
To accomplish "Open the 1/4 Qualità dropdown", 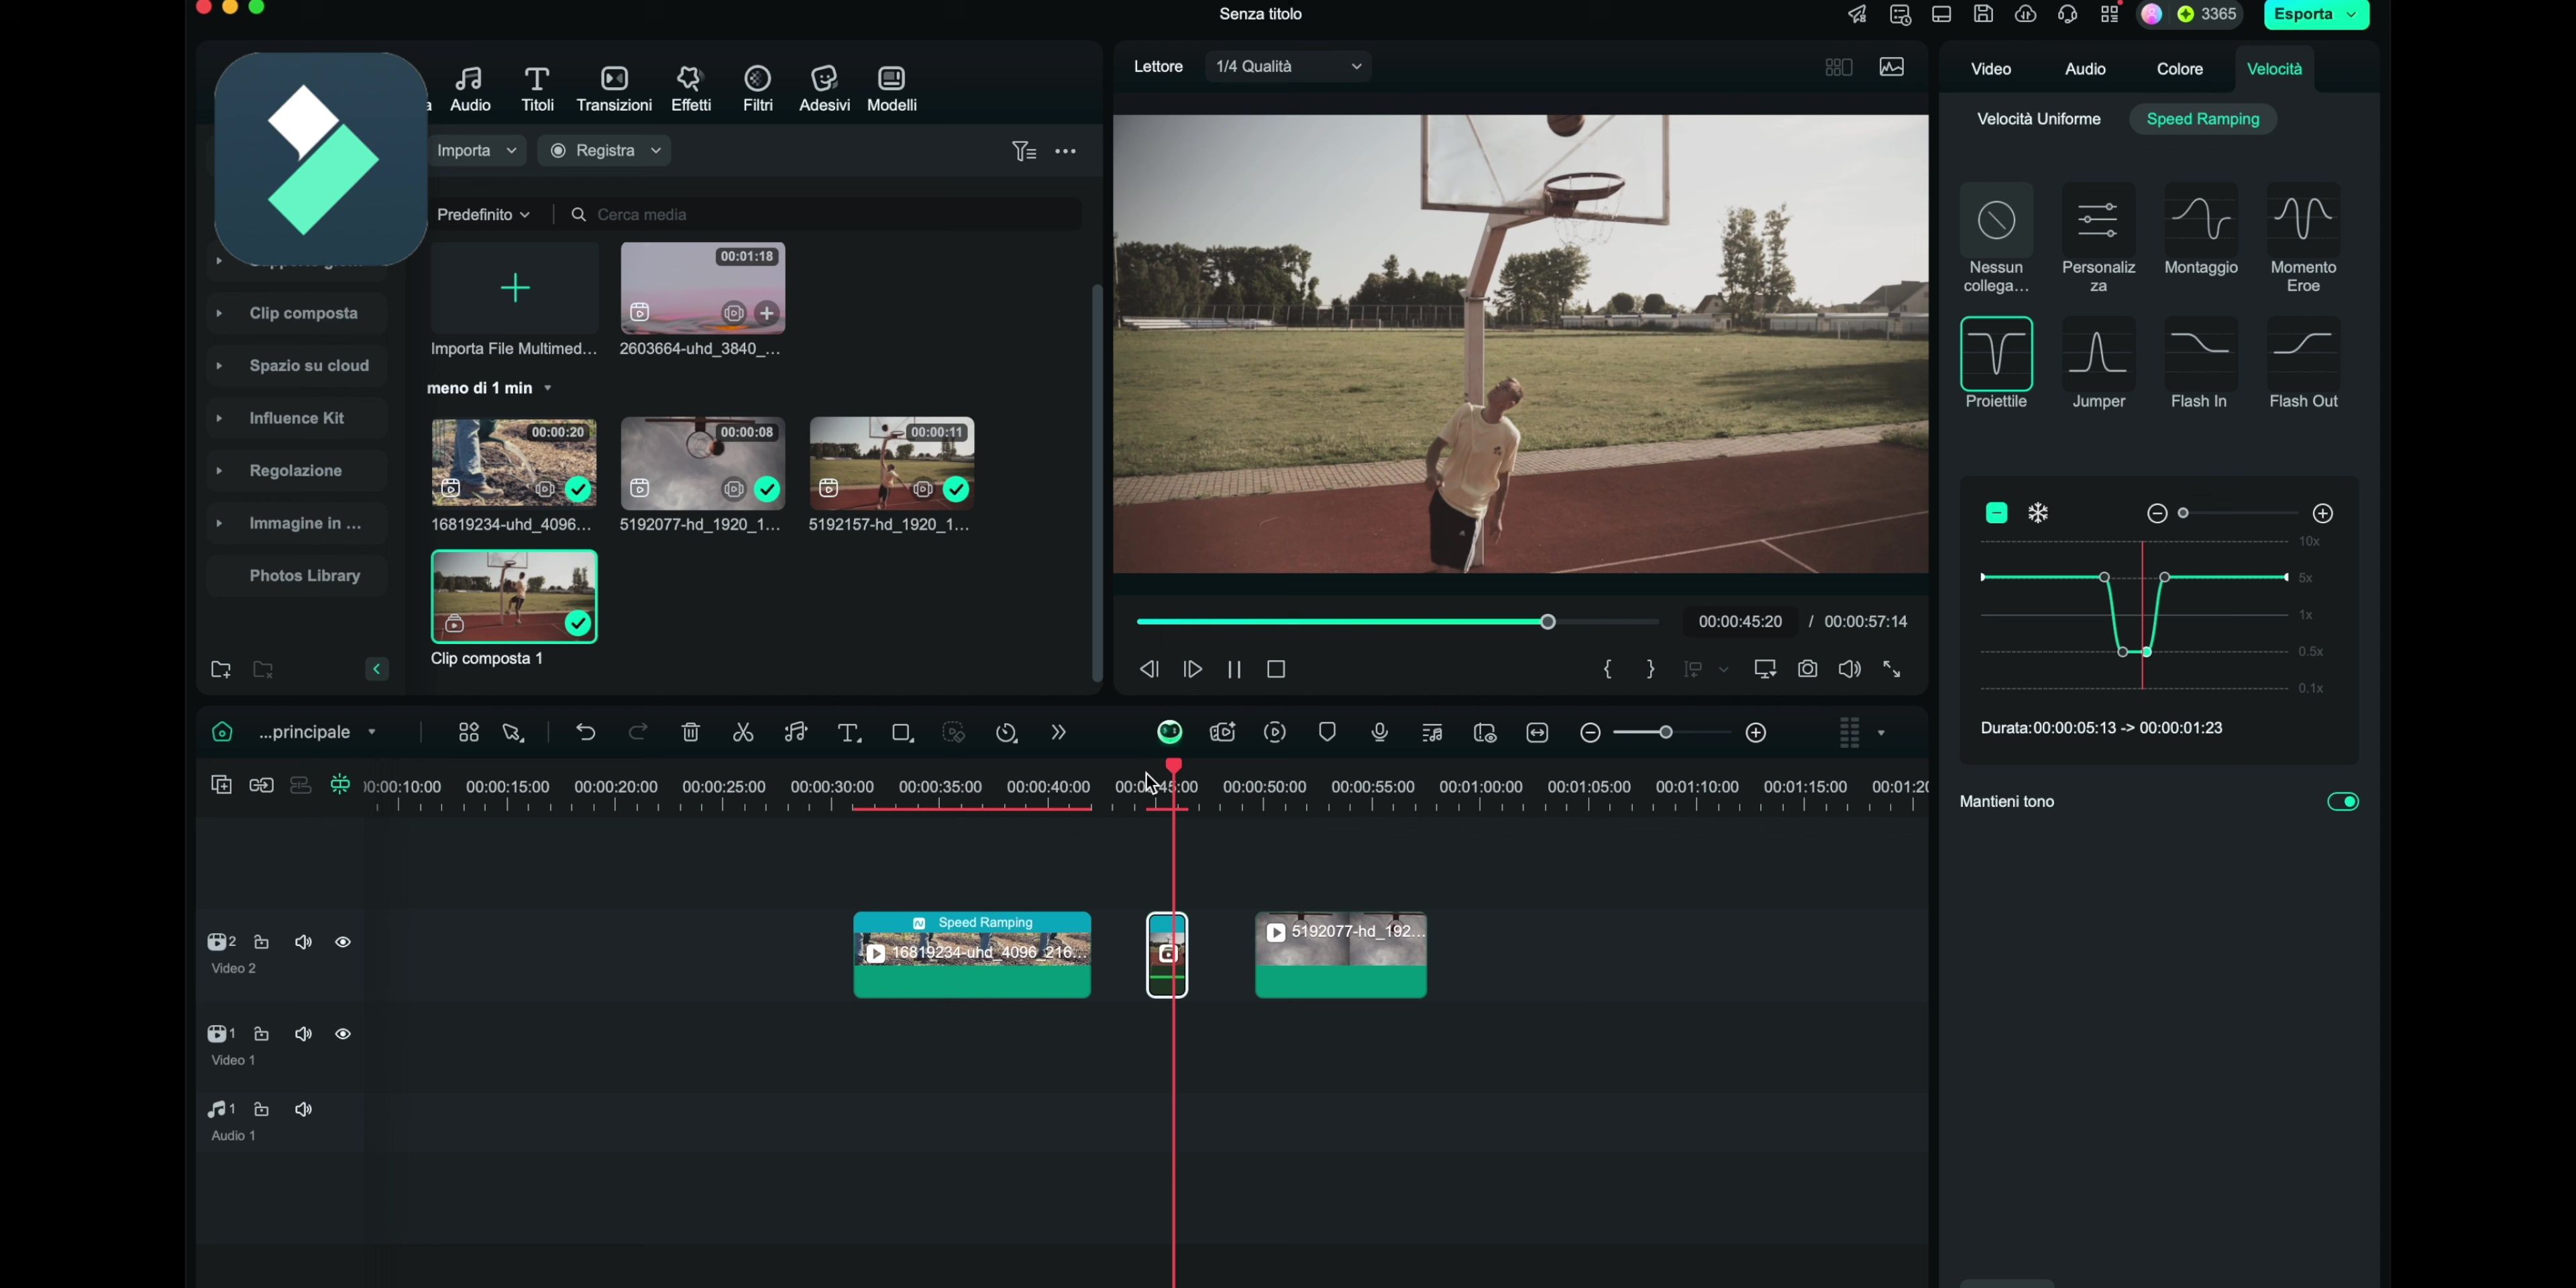I will click(x=1287, y=66).
